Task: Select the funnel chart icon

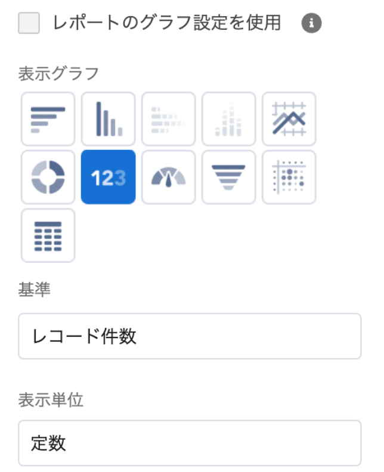Action: (228, 177)
